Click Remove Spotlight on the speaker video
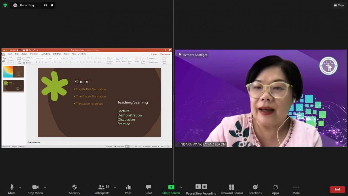 pos(193,55)
